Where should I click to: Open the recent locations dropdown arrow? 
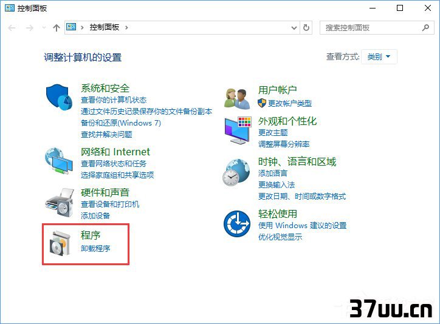pos(44,27)
